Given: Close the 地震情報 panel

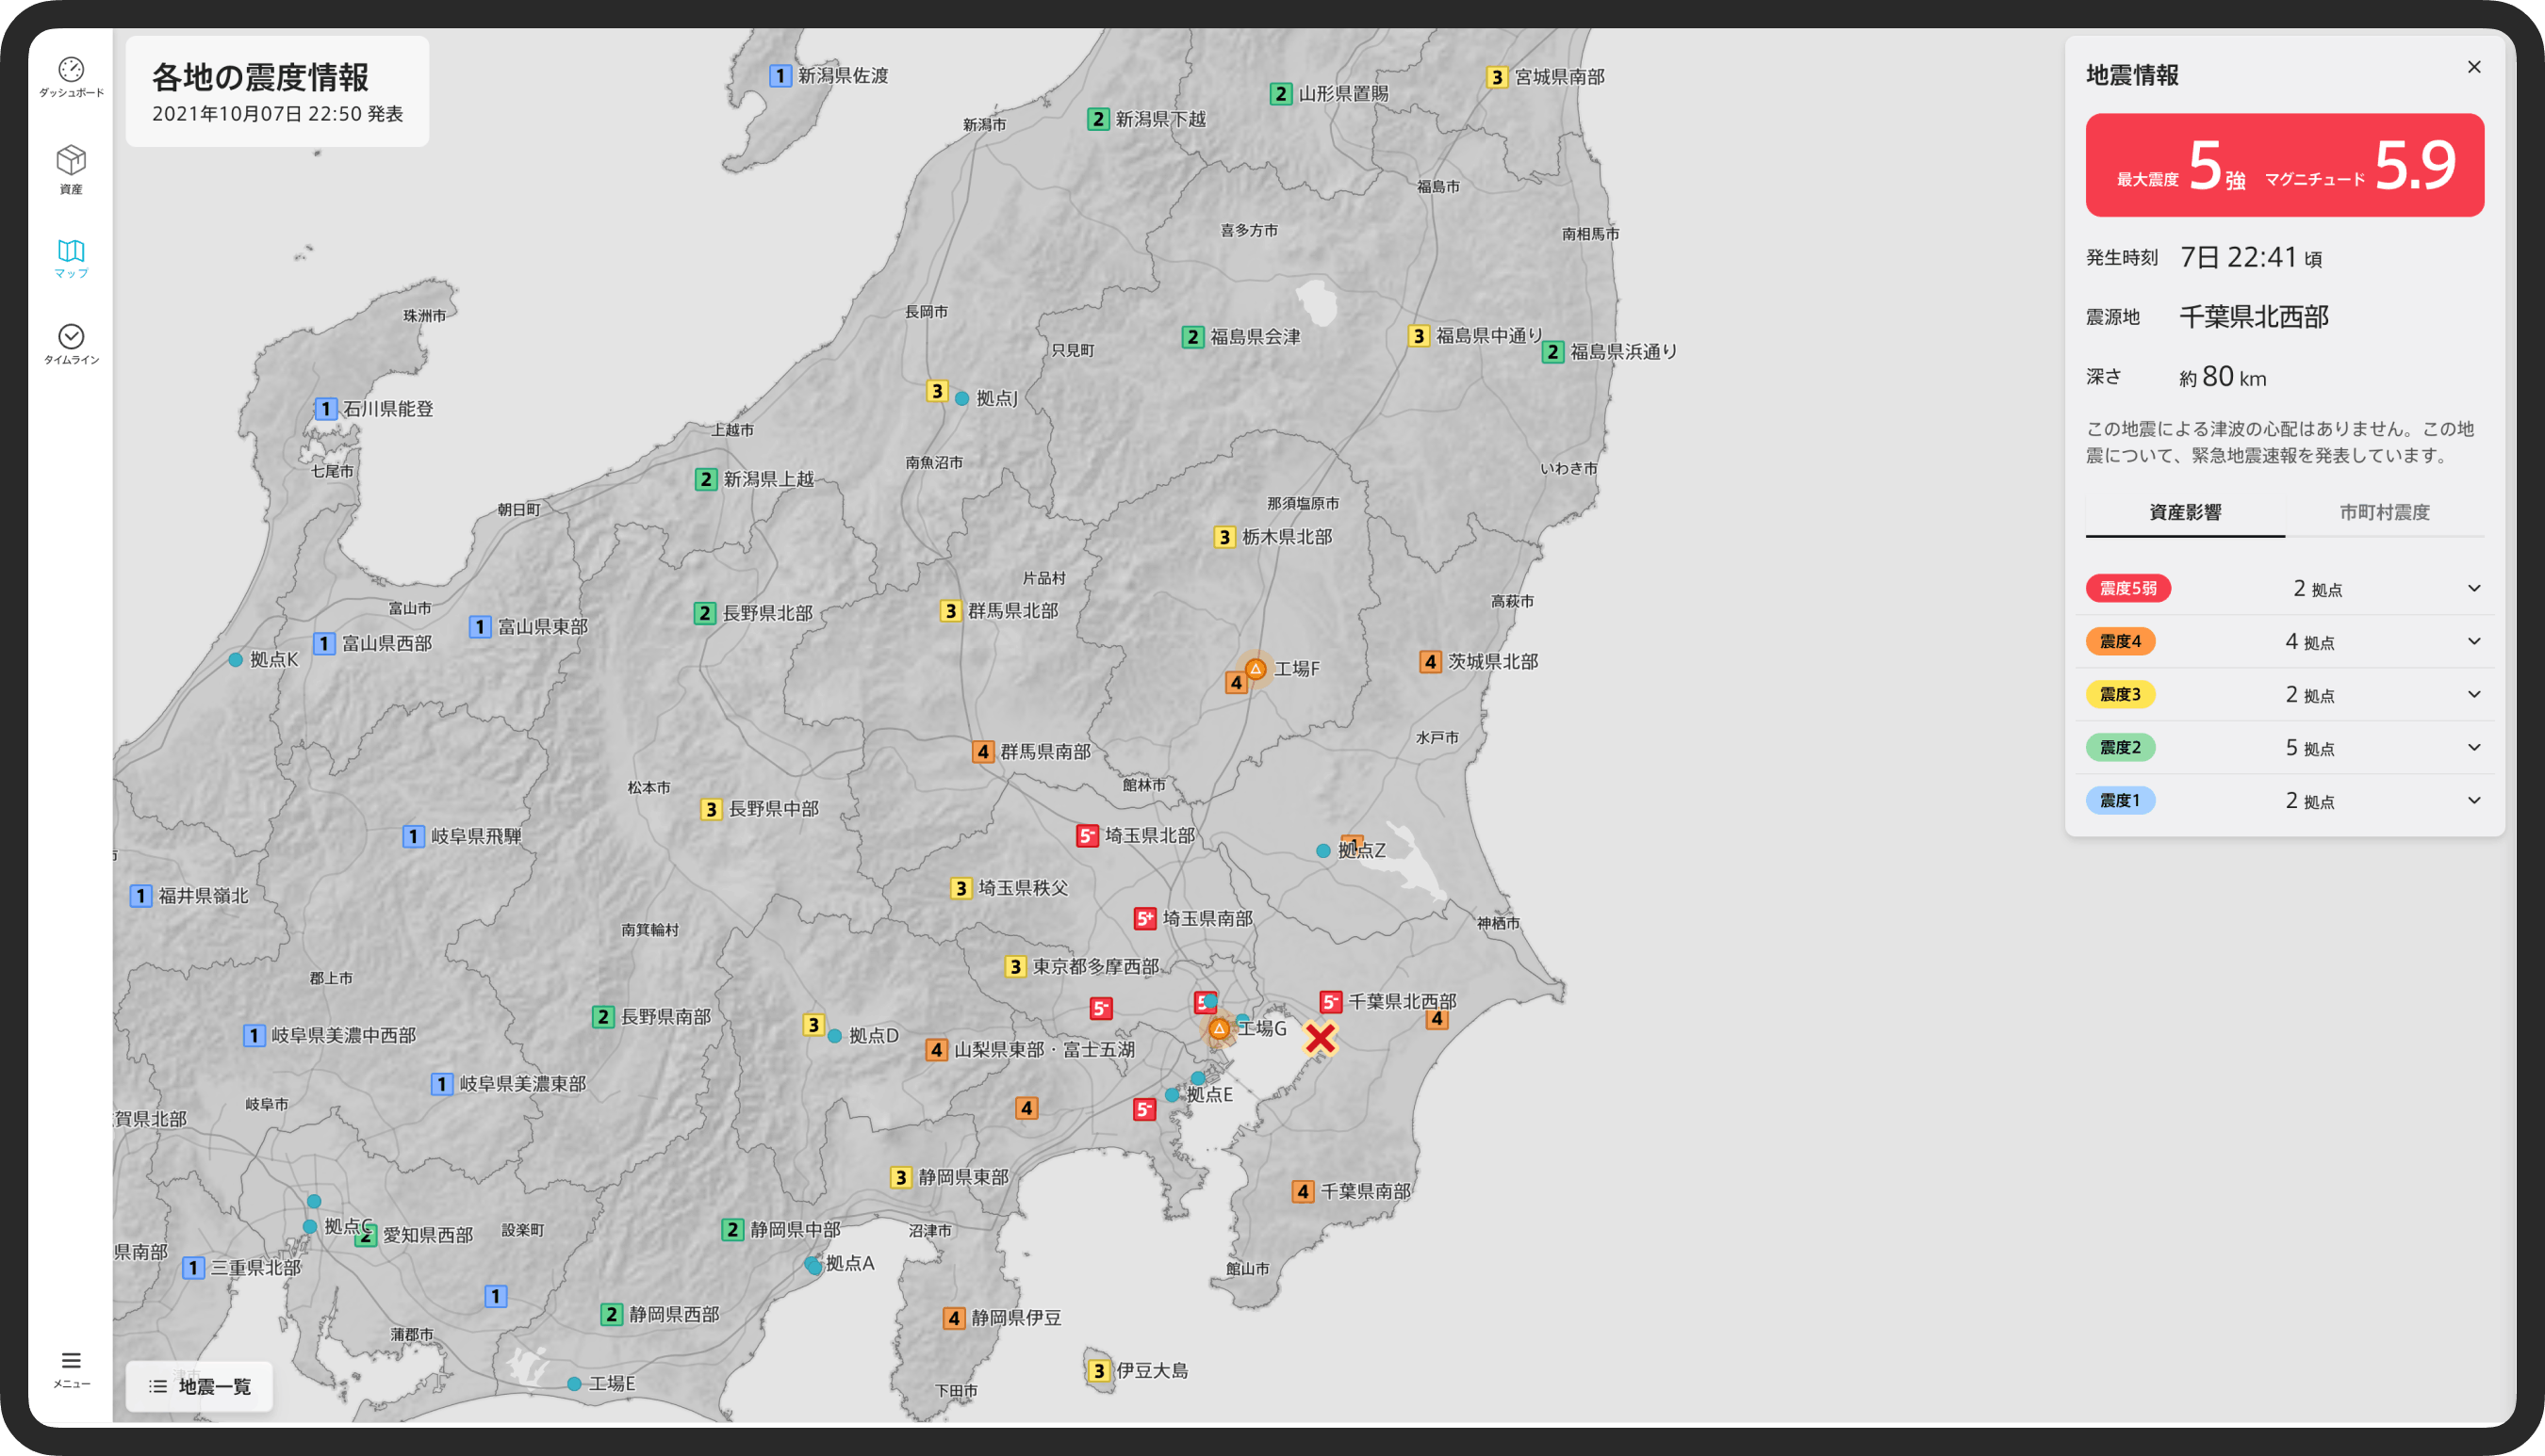Looking at the screenshot, I should [2474, 67].
